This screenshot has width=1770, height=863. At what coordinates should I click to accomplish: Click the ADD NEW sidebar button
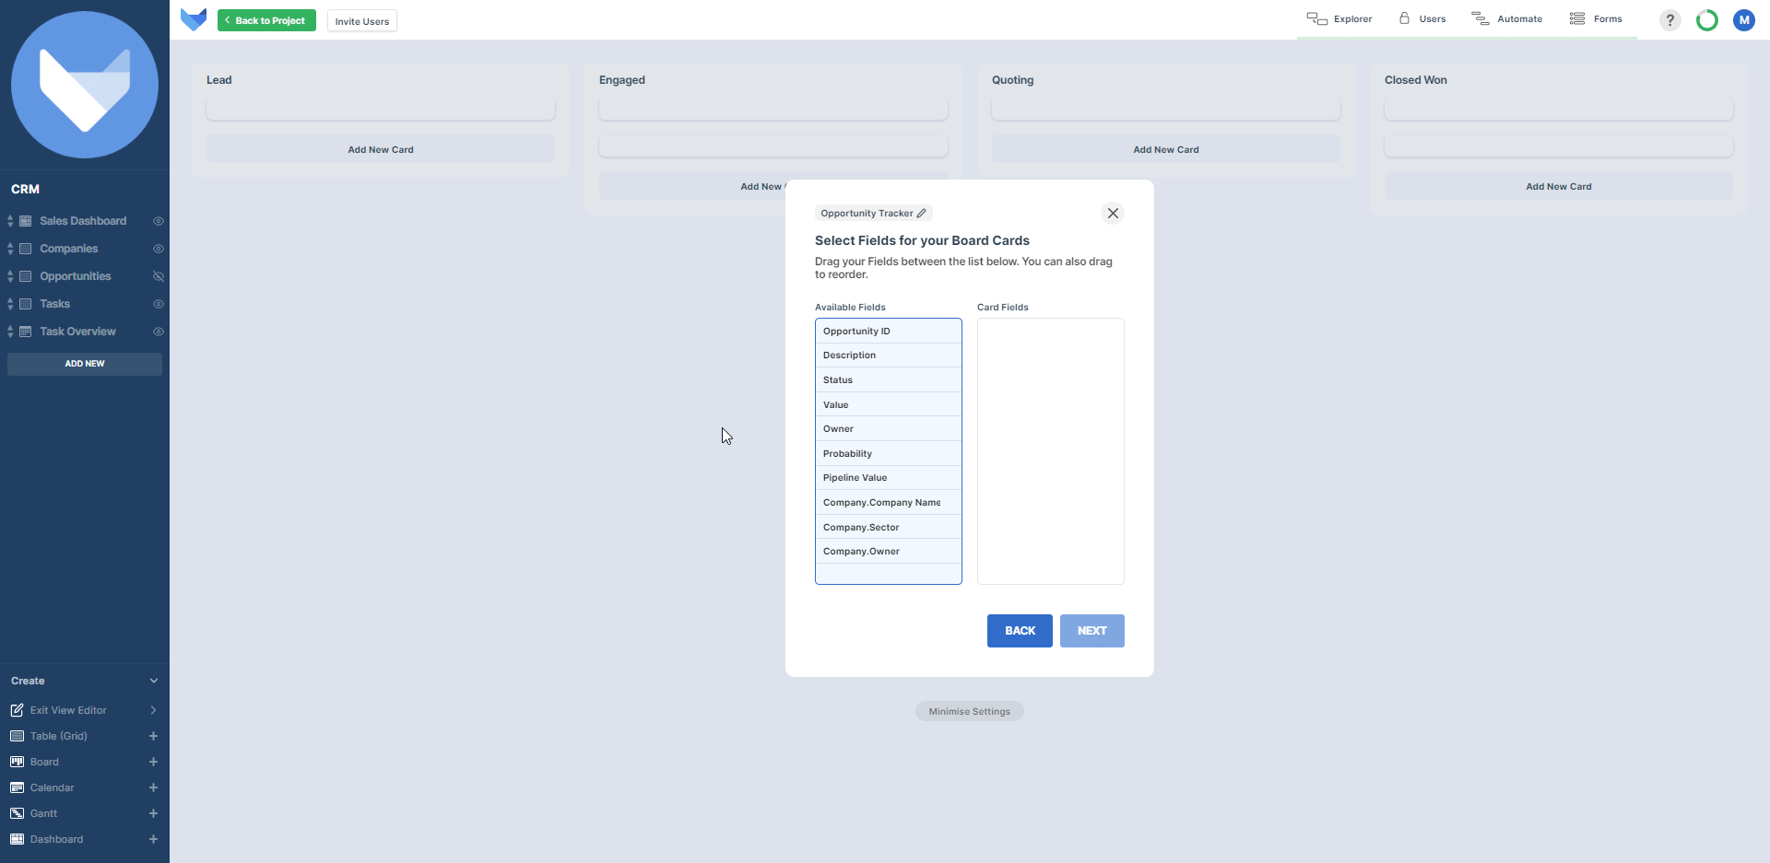point(85,364)
